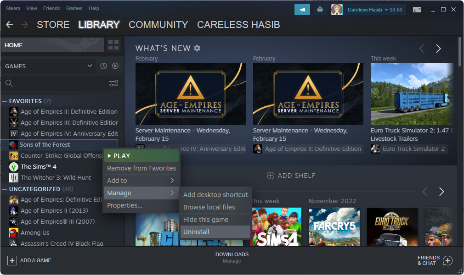464x275 pixels.
Task: Switch to the Library tab
Action: point(99,24)
